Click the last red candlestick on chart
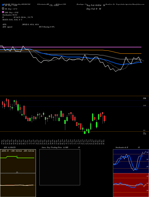The width and height of the screenshot is (149, 197). point(104,118)
